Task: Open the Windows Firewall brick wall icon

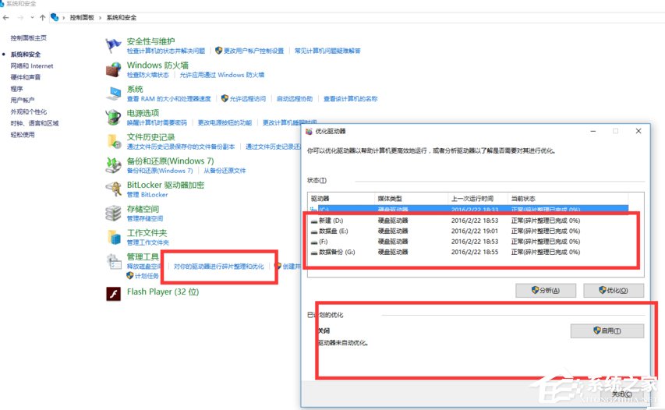Action: click(x=114, y=69)
